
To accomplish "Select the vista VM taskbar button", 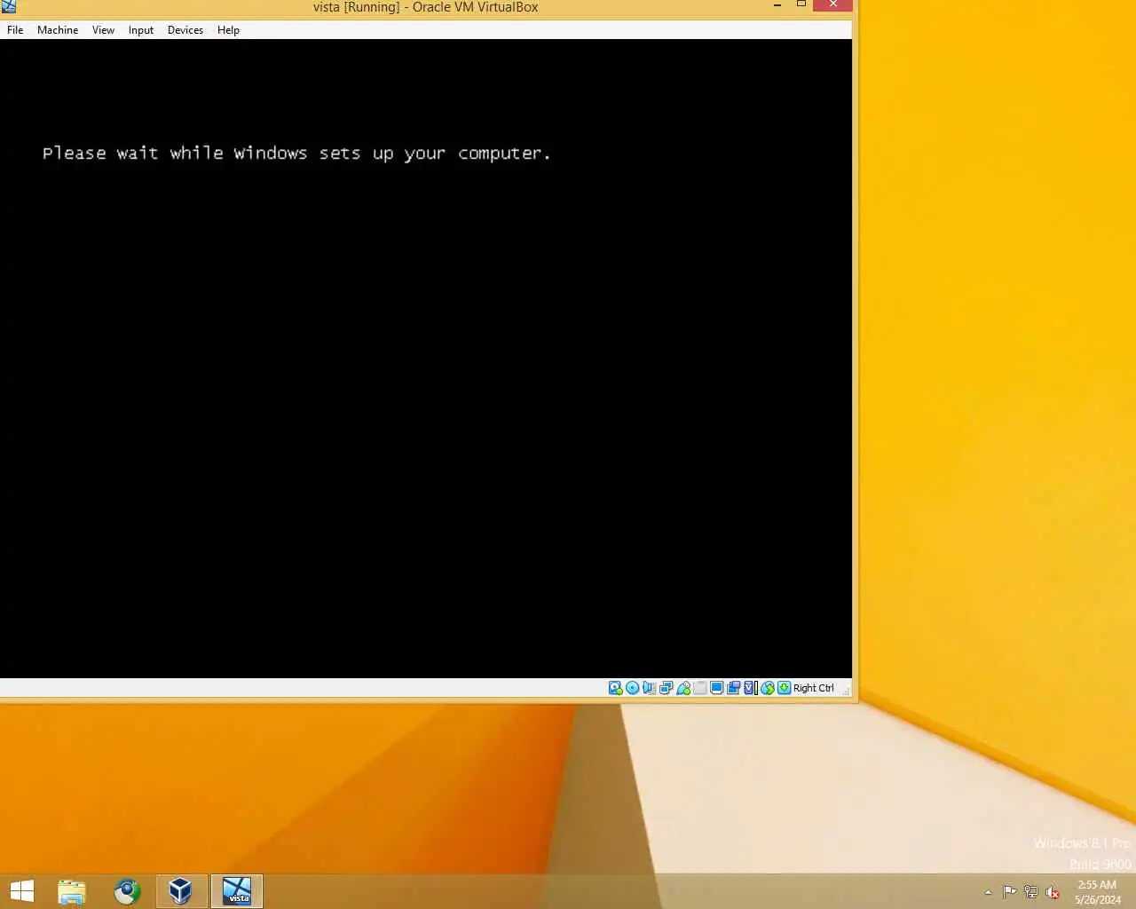I will [237, 891].
